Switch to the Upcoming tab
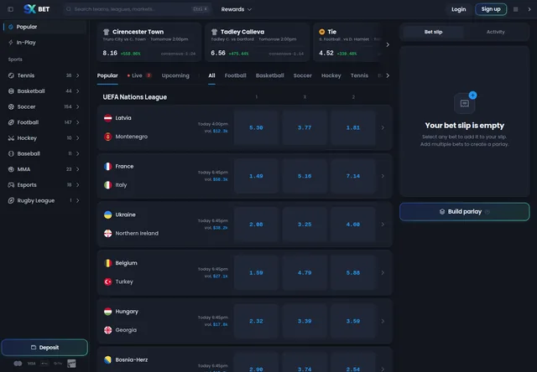The height and width of the screenshot is (372, 537). [175, 75]
